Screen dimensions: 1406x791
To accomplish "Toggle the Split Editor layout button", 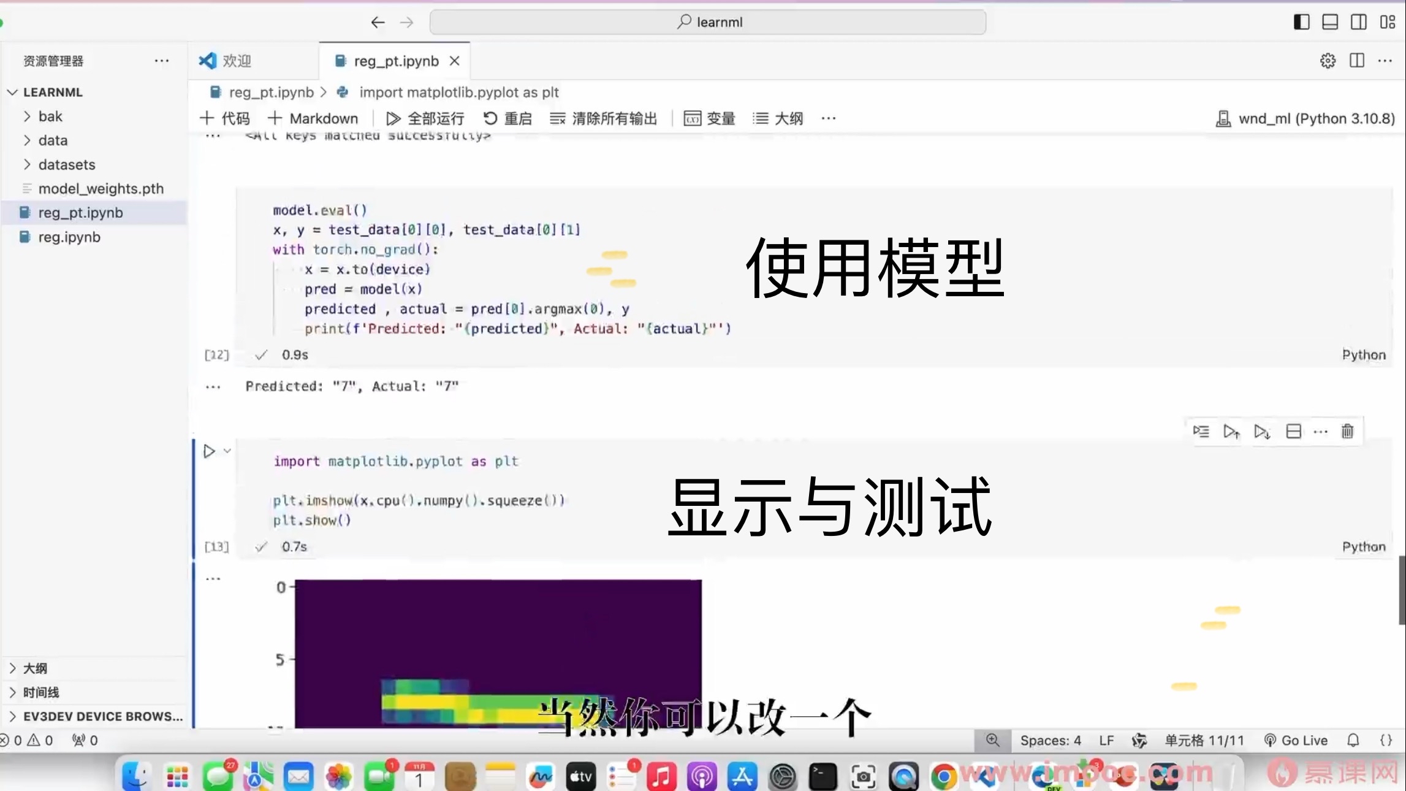I will click(1356, 61).
